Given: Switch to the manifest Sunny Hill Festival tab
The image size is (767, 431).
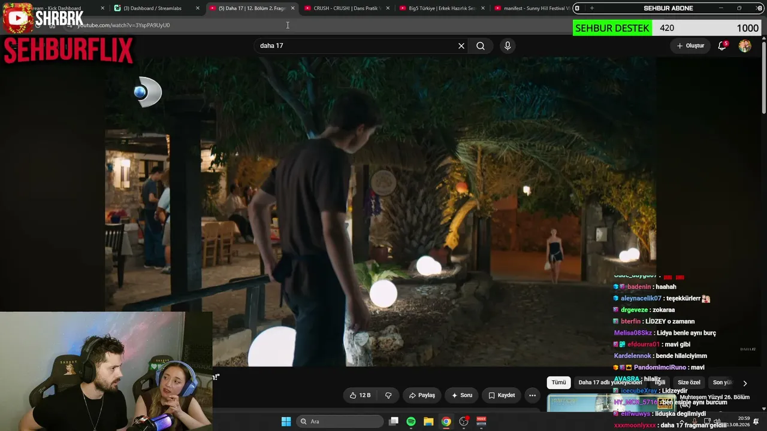Looking at the screenshot, I should pos(531,8).
